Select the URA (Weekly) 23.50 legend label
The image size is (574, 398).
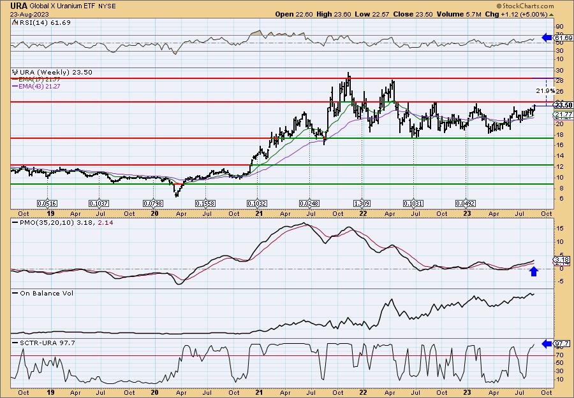[56, 73]
